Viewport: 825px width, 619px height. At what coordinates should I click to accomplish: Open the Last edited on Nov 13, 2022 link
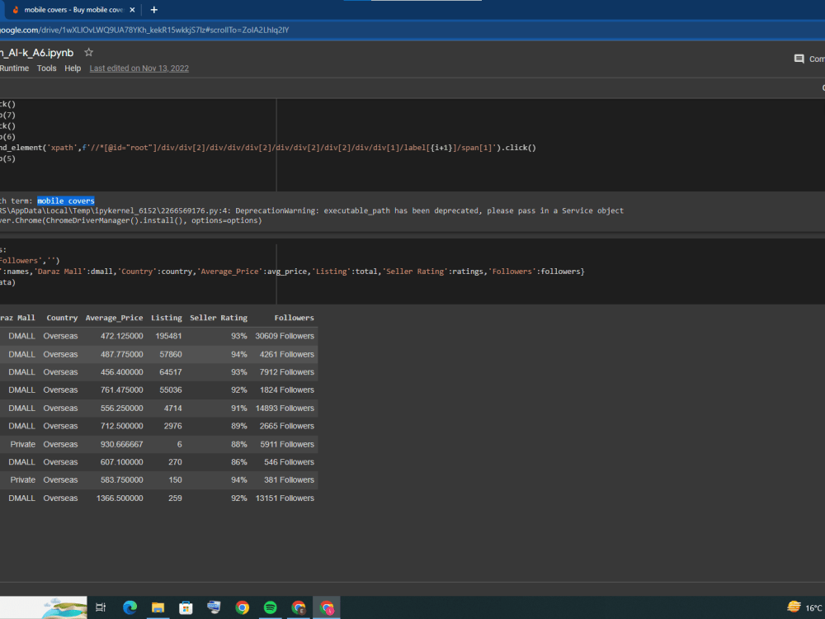pos(139,69)
